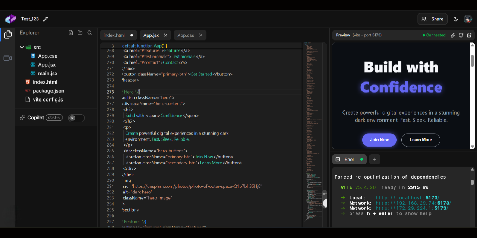The width and height of the screenshot is (477, 238).
Task: Open the video camera sidebar icon
Action: (8, 58)
